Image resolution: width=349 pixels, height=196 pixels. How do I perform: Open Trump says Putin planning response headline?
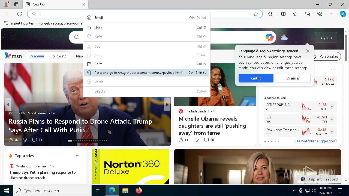click(43, 175)
